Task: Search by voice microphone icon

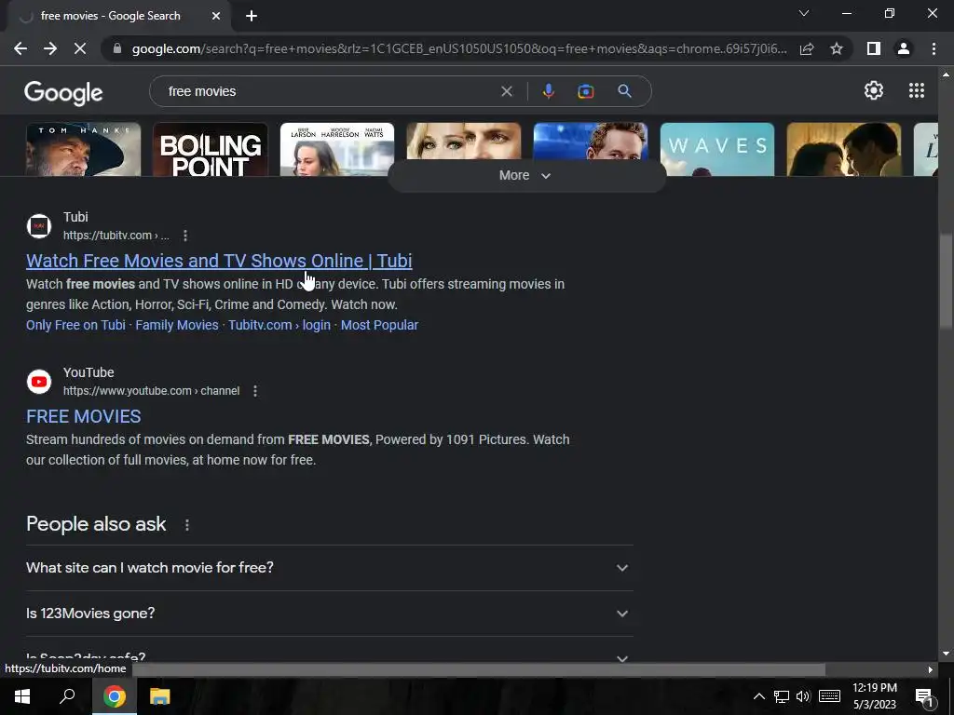Action: (x=548, y=91)
